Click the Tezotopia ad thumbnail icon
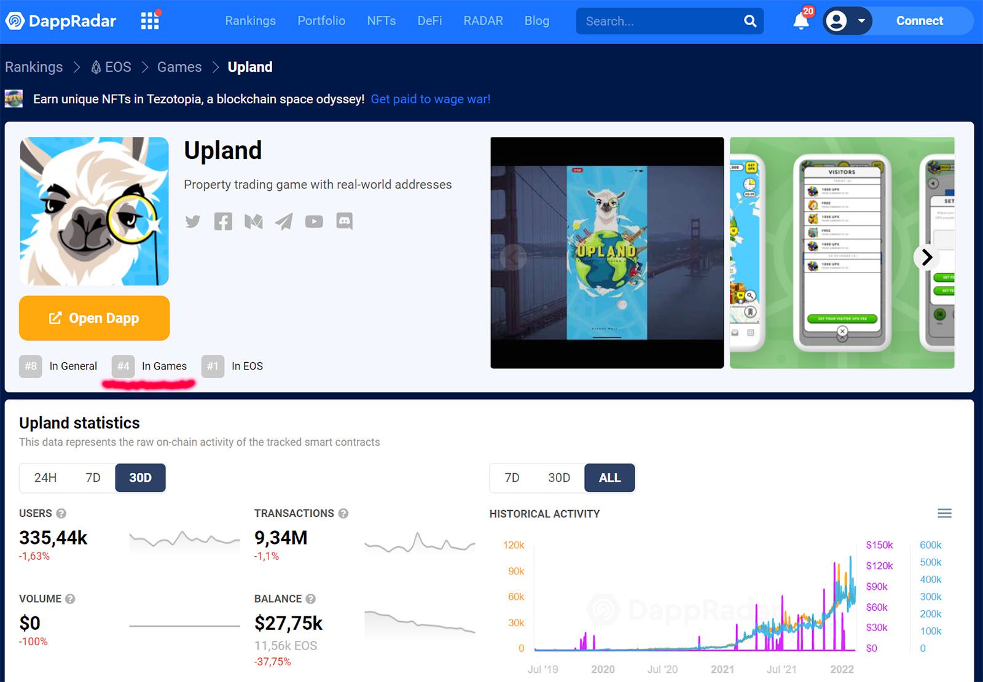Image resolution: width=983 pixels, height=682 pixels. 14,99
